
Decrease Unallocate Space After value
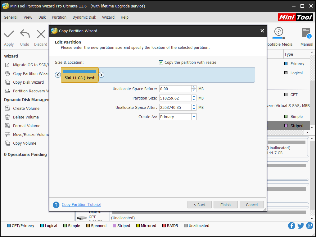pos(194,109)
